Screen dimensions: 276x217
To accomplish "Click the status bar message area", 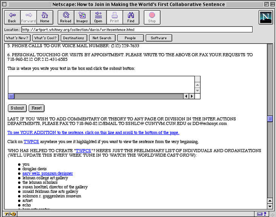I will (135, 214).
